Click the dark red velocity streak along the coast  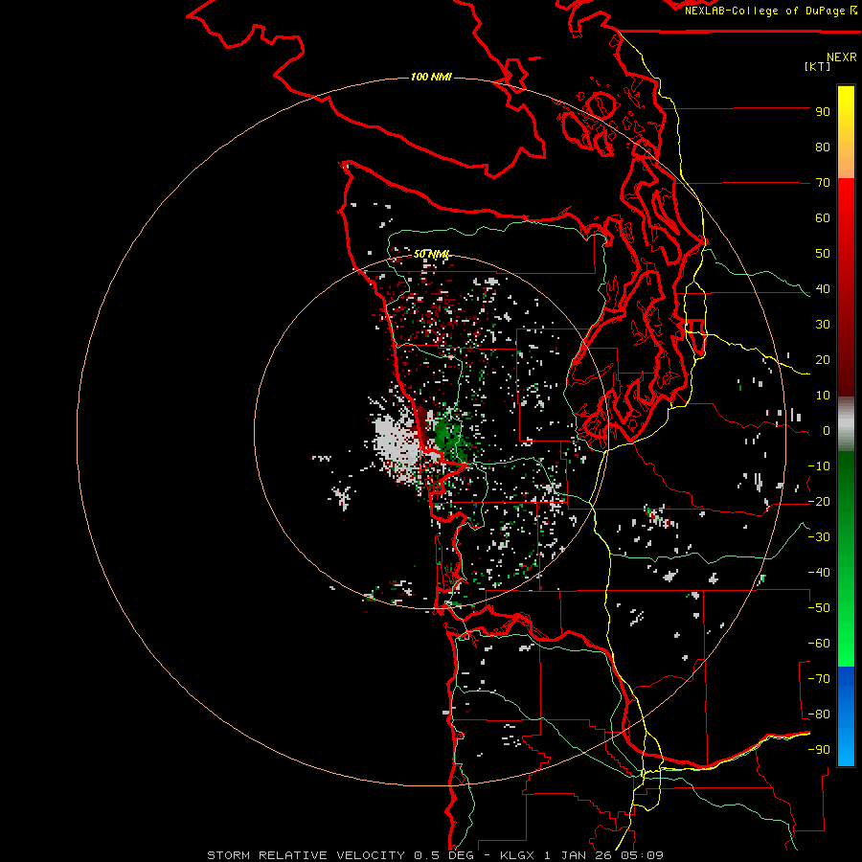coord(422,426)
